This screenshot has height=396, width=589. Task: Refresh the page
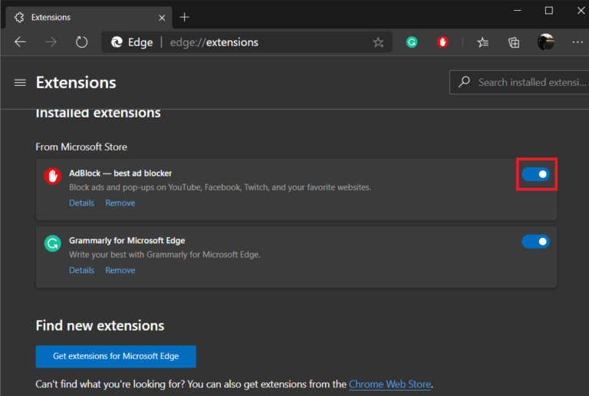pos(82,42)
